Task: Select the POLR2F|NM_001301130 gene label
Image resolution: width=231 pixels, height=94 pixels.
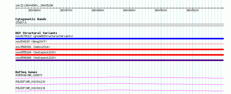Action: (x=30, y=82)
